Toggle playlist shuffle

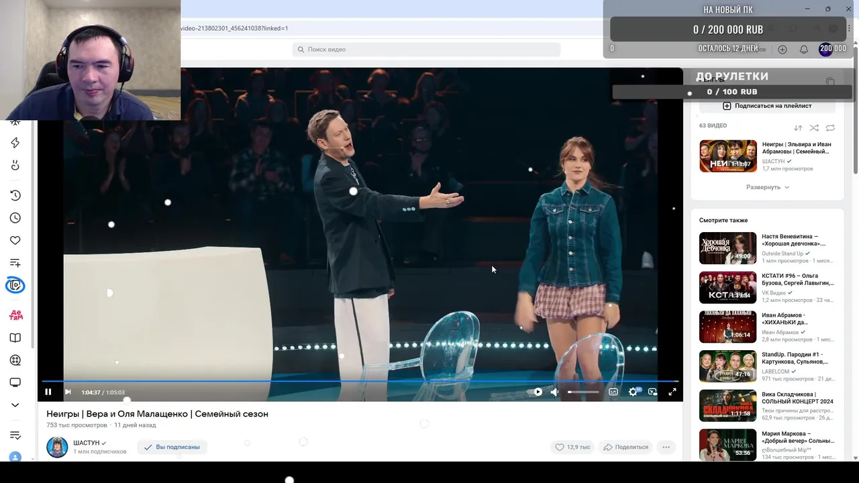click(x=814, y=128)
